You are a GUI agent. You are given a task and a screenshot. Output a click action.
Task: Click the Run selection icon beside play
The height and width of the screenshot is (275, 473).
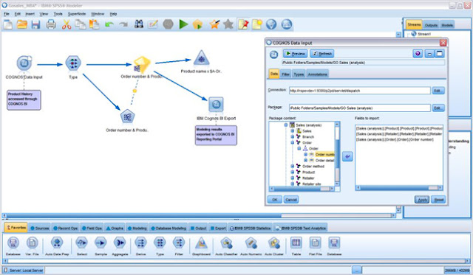pyautogui.click(x=197, y=24)
